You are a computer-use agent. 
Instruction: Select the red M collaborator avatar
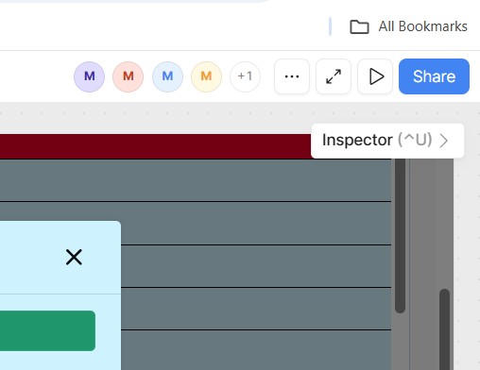click(x=128, y=76)
